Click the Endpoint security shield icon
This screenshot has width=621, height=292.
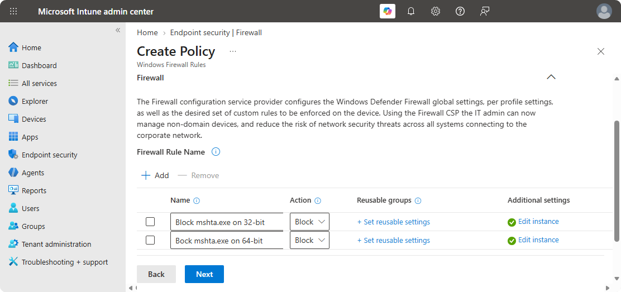pos(13,155)
